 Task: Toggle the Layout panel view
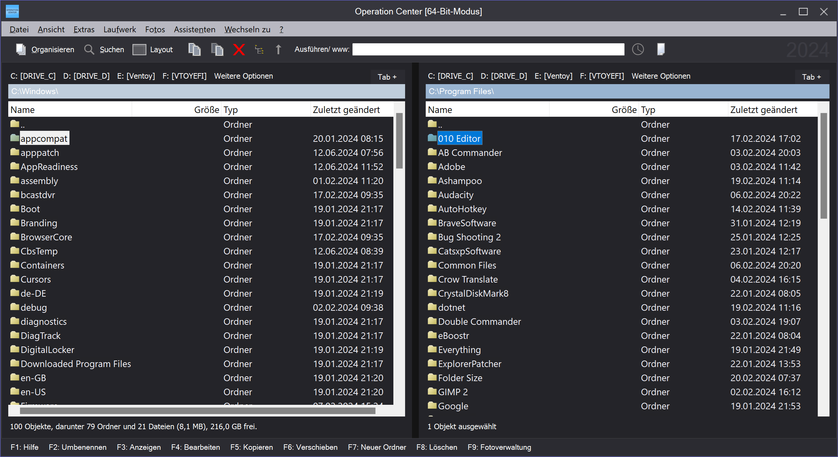[x=140, y=49]
